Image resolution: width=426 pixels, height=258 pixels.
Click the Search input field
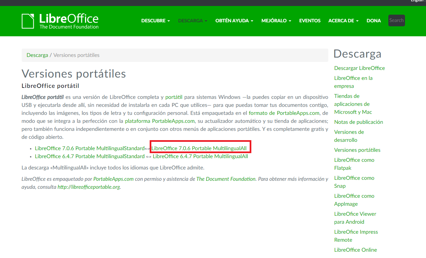click(396, 20)
